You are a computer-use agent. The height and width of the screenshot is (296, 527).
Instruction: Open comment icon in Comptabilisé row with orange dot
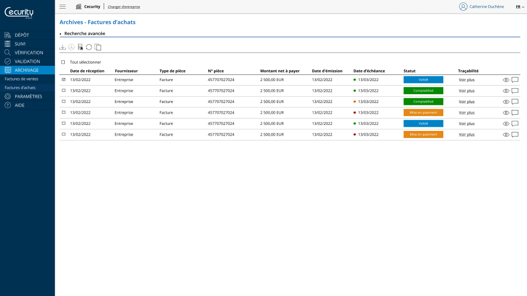515,101
